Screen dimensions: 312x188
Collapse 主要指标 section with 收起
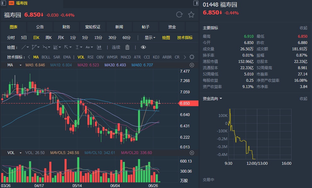tap(303, 28)
